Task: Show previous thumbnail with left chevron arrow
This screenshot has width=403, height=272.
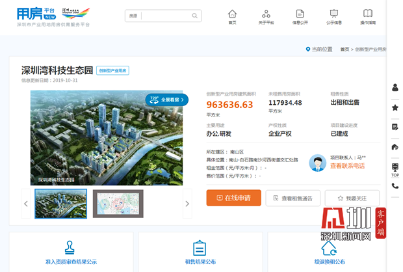Action: (x=26, y=204)
